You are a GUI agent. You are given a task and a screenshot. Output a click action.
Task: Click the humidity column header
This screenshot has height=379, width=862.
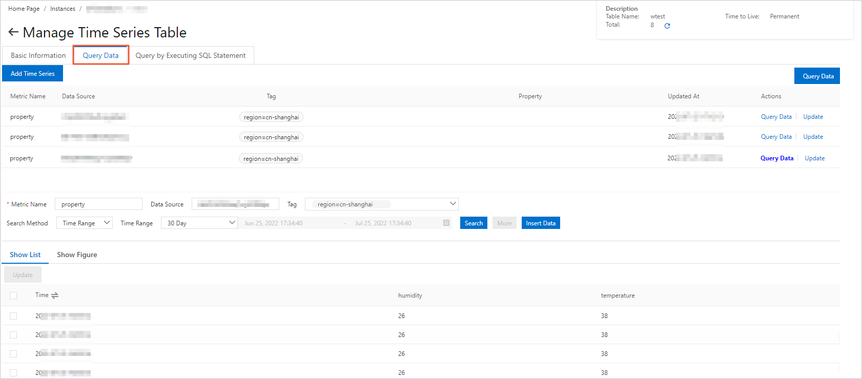click(410, 296)
